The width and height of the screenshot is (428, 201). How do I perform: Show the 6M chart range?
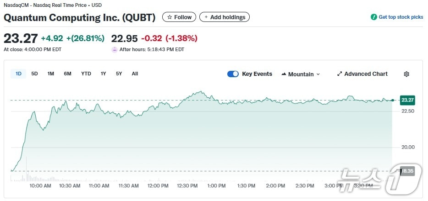click(x=67, y=74)
